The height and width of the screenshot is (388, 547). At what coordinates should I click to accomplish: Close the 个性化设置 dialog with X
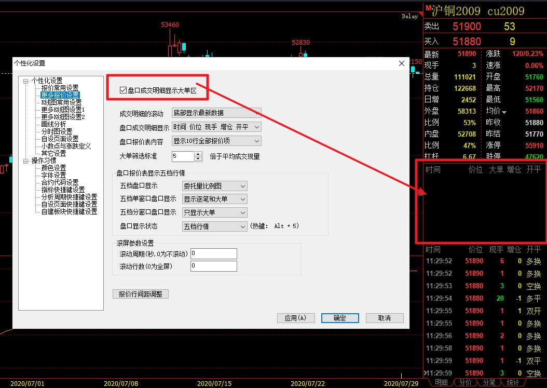click(x=401, y=63)
